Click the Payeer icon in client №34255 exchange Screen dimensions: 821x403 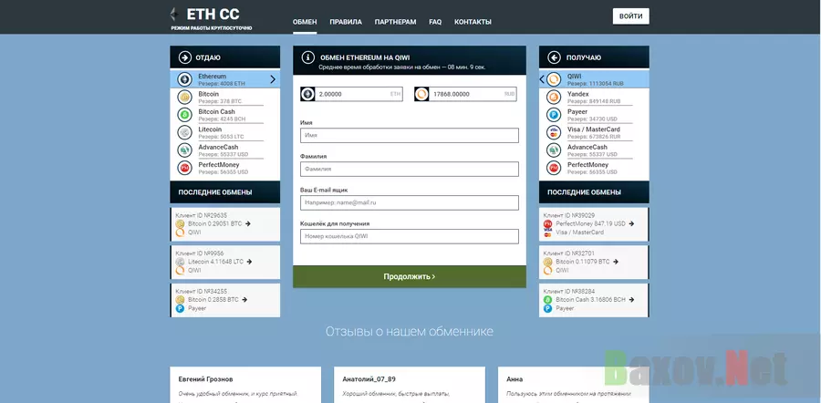[x=180, y=309]
